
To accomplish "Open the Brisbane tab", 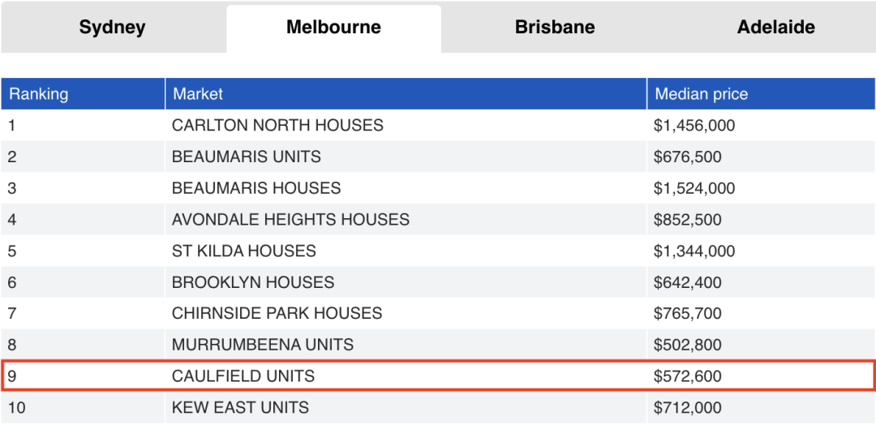I will pyautogui.click(x=555, y=28).
